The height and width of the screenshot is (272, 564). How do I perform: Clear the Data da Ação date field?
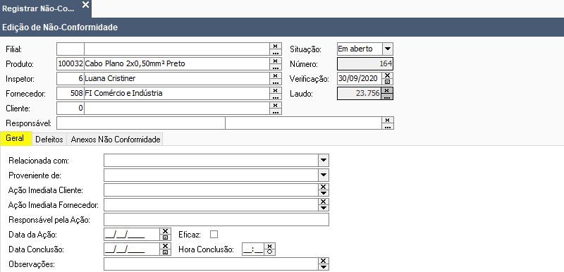tap(165, 231)
